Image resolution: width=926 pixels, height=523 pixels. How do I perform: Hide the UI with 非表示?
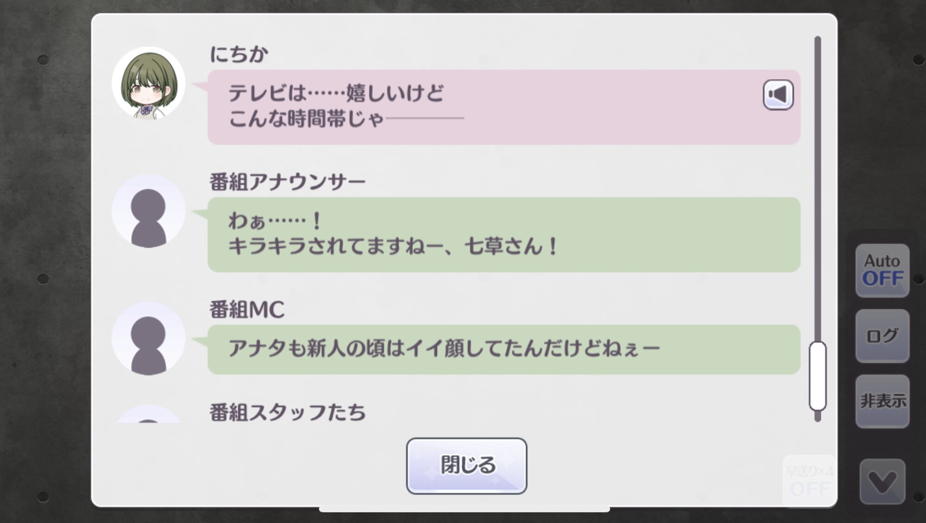coord(882,401)
